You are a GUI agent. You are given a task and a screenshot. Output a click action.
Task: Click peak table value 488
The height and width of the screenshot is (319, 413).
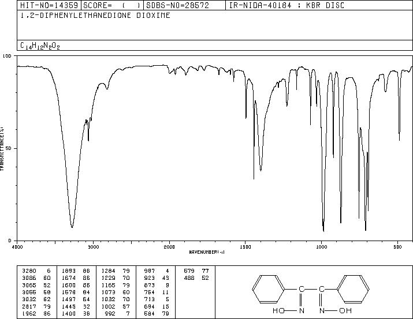(189, 278)
